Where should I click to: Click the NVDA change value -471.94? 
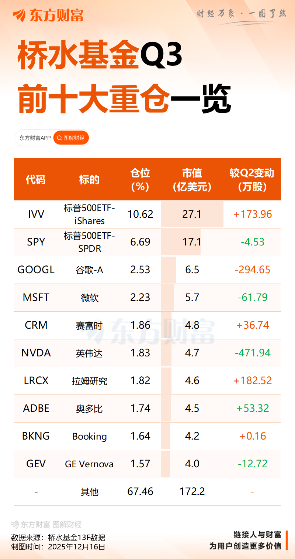[253, 353]
